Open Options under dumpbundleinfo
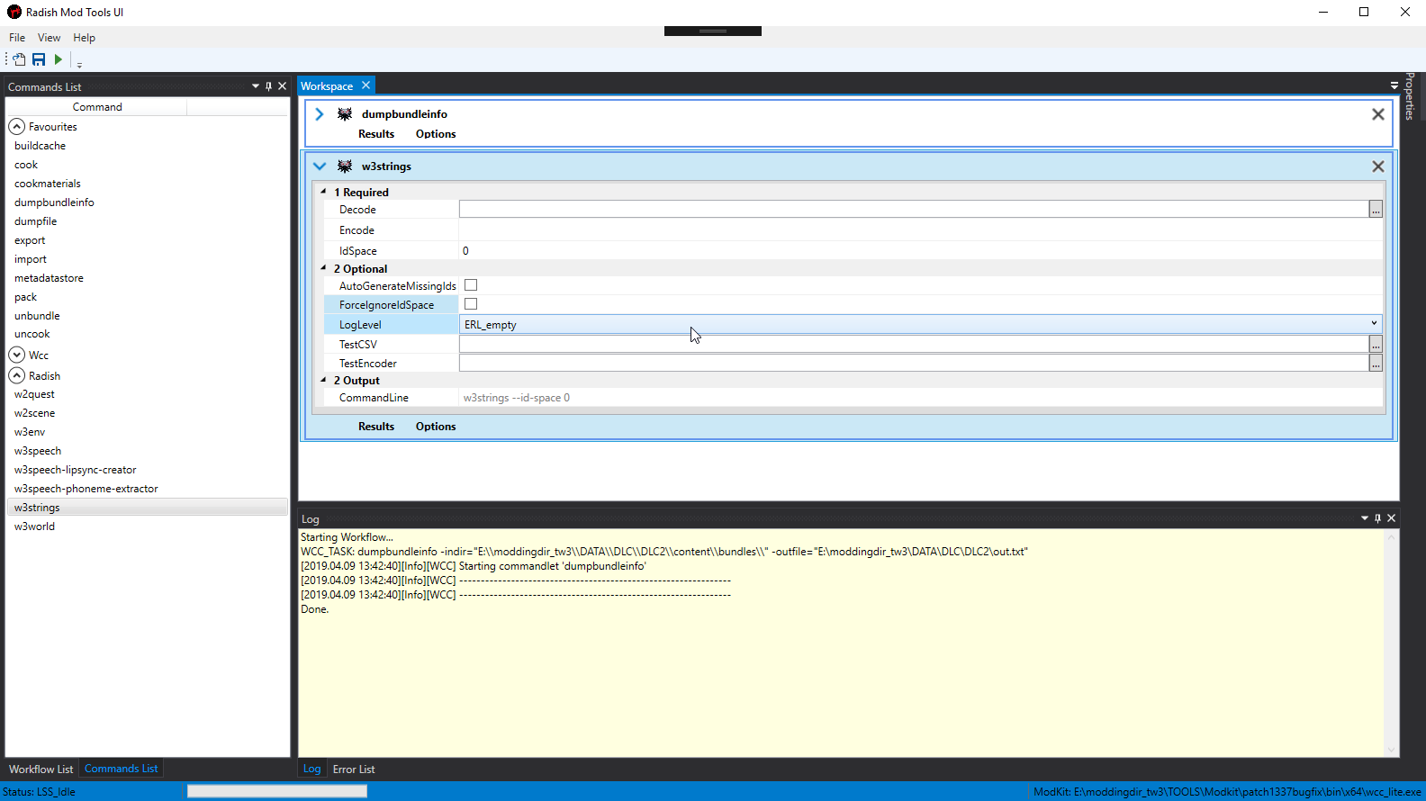The width and height of the screenshot is (1426, 801). (436, 134)
